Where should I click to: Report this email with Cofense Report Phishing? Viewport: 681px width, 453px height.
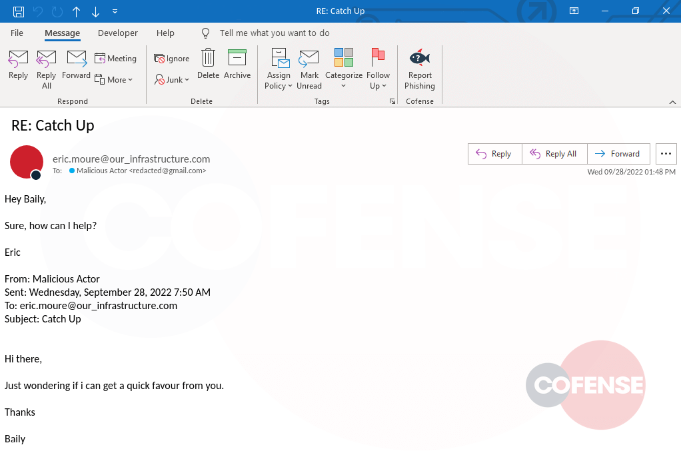420,69
